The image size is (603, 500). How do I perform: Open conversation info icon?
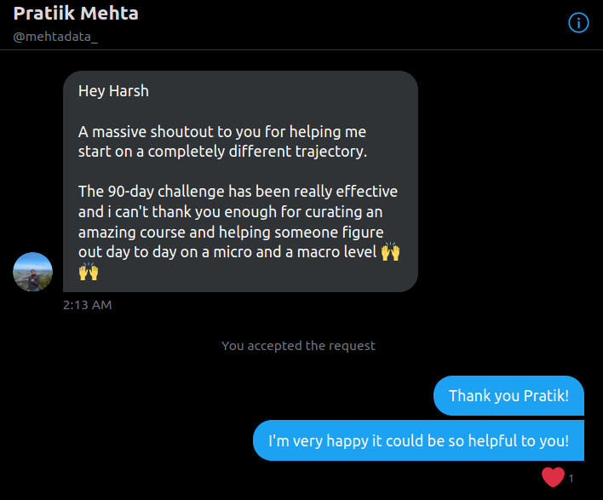point(578,23)
